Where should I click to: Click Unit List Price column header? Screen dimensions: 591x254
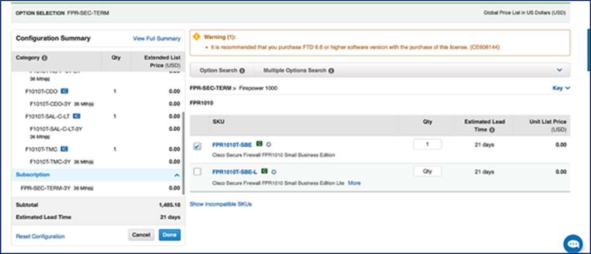pyautogui.click(x=547, y=126)
